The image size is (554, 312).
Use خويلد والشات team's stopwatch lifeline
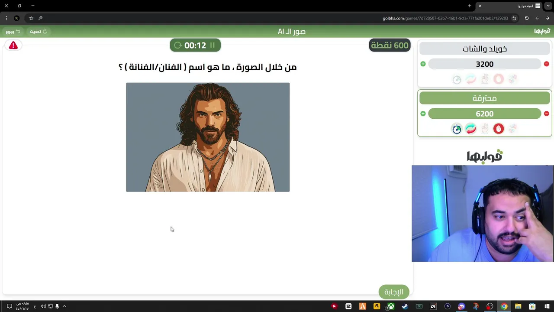point(457,79)
